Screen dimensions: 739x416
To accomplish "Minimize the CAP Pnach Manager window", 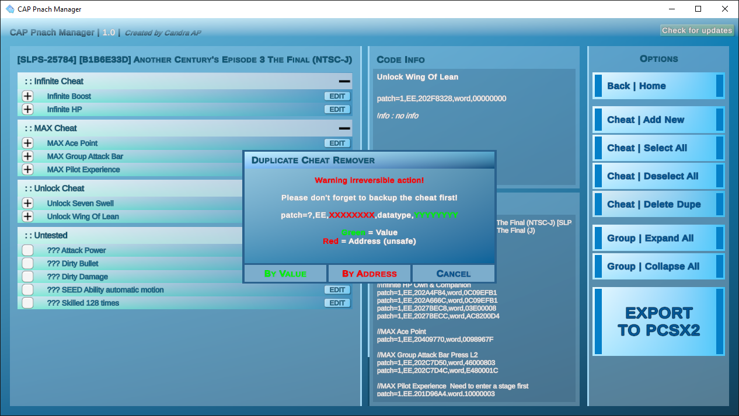I will [x=671, y=9].
